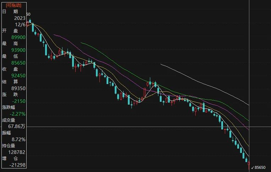Select the -2.27% change percentage
This screenshot has height=172, width=271.
[x=17, y=114]
